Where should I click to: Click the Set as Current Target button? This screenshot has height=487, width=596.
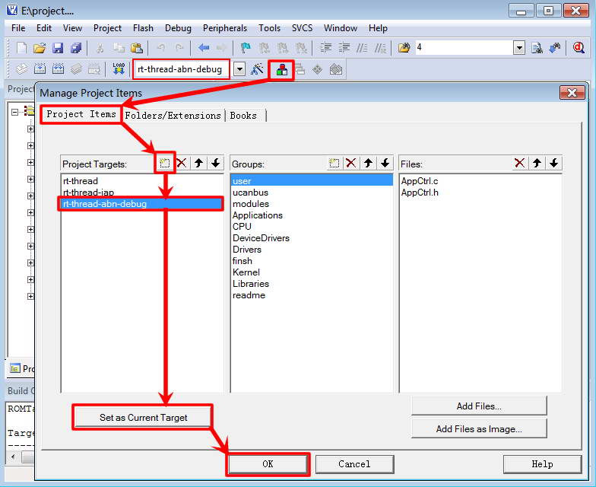[143, 417]
